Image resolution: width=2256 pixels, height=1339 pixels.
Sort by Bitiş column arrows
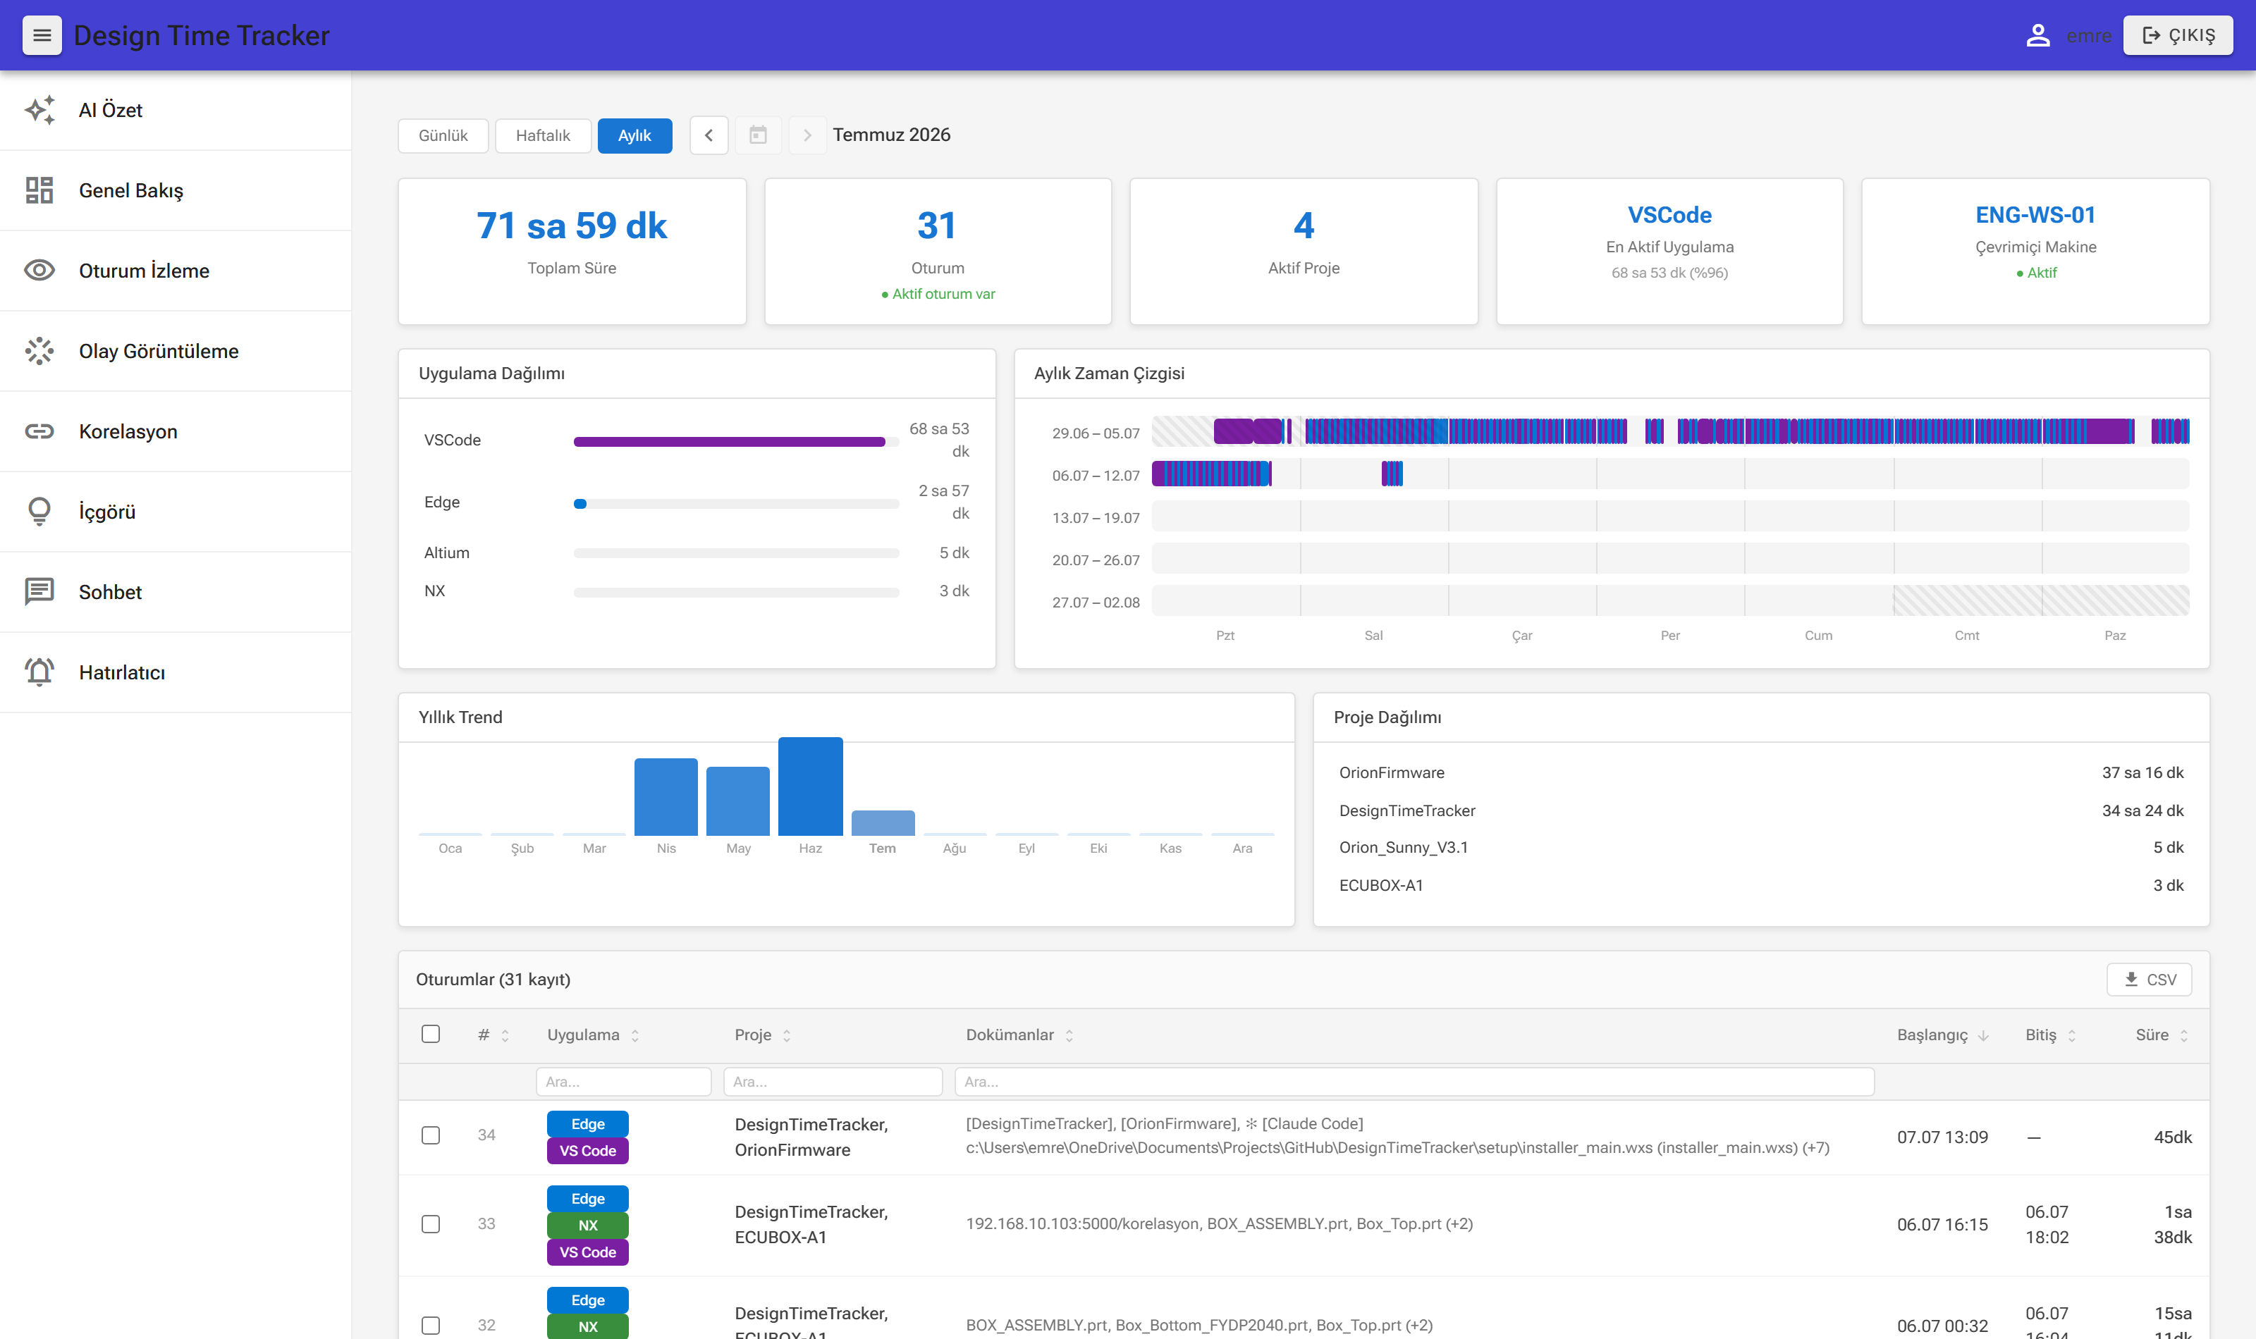tap(2072, 1036)
